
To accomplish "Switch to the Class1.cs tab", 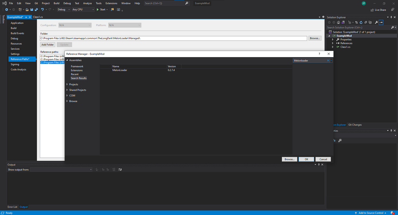I will tap(38, 17).
